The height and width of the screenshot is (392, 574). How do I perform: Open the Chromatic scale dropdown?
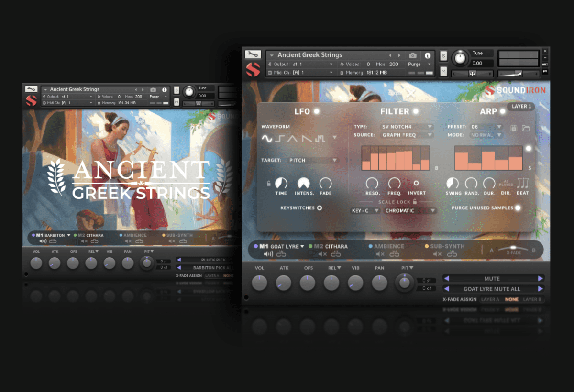point(410,210)
